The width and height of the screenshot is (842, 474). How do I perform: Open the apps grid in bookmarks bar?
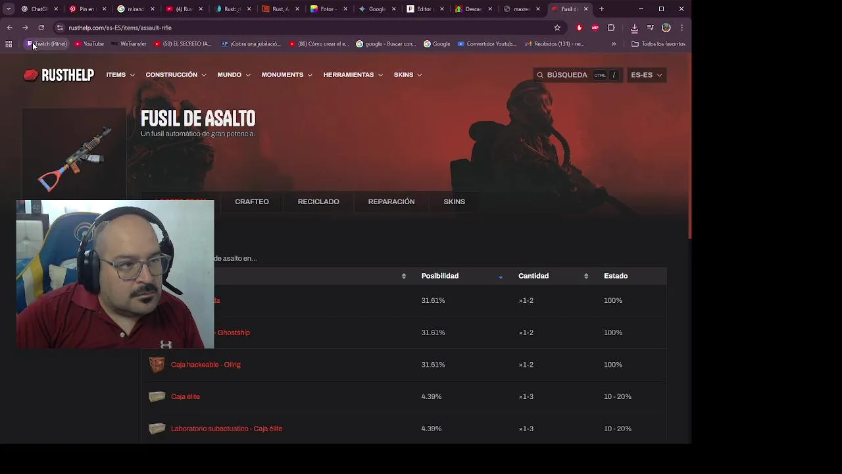click(9, 44)
